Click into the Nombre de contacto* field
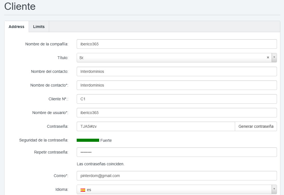Screen dimensions: 284x195 coord(177,85)
